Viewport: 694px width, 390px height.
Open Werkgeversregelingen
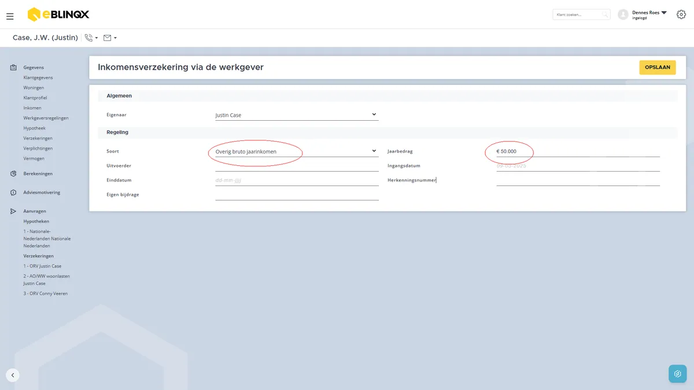coord(46,118)
